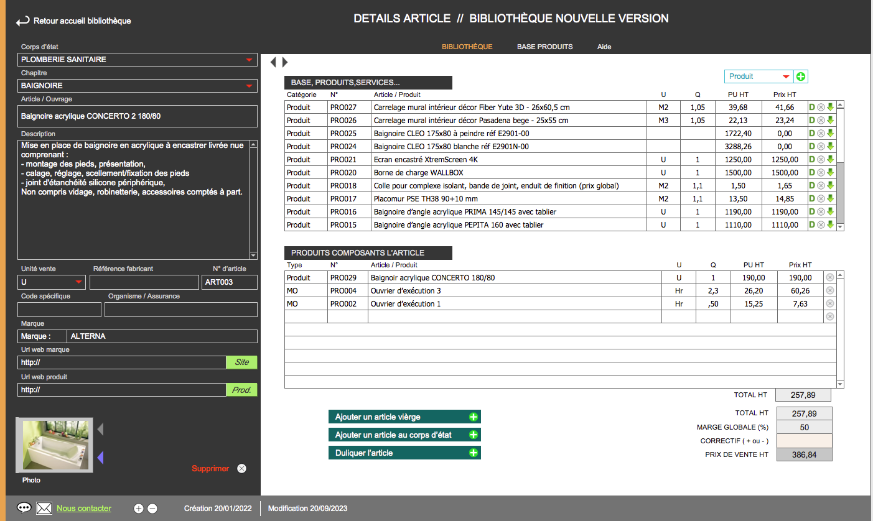The height and width of the screenshot is (521, 873).
Task: Click the CORRECTIF field
Action: coord(804,441)
